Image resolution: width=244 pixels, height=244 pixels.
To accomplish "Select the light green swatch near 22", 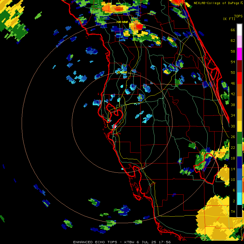I will (239, 150).
